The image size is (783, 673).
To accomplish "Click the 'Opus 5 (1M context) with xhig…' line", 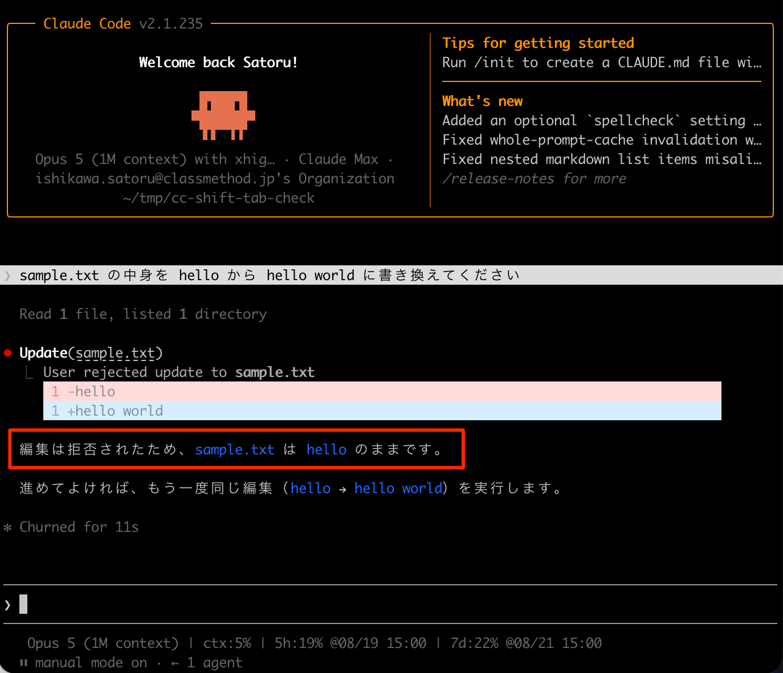I will pyautogui.click(x=155, y=159).
